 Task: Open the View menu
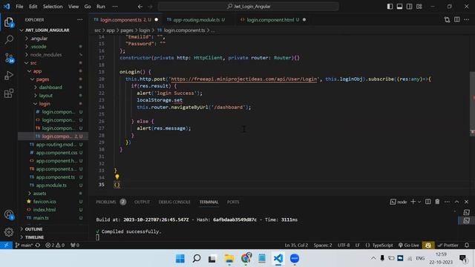(x=73, y=7)
